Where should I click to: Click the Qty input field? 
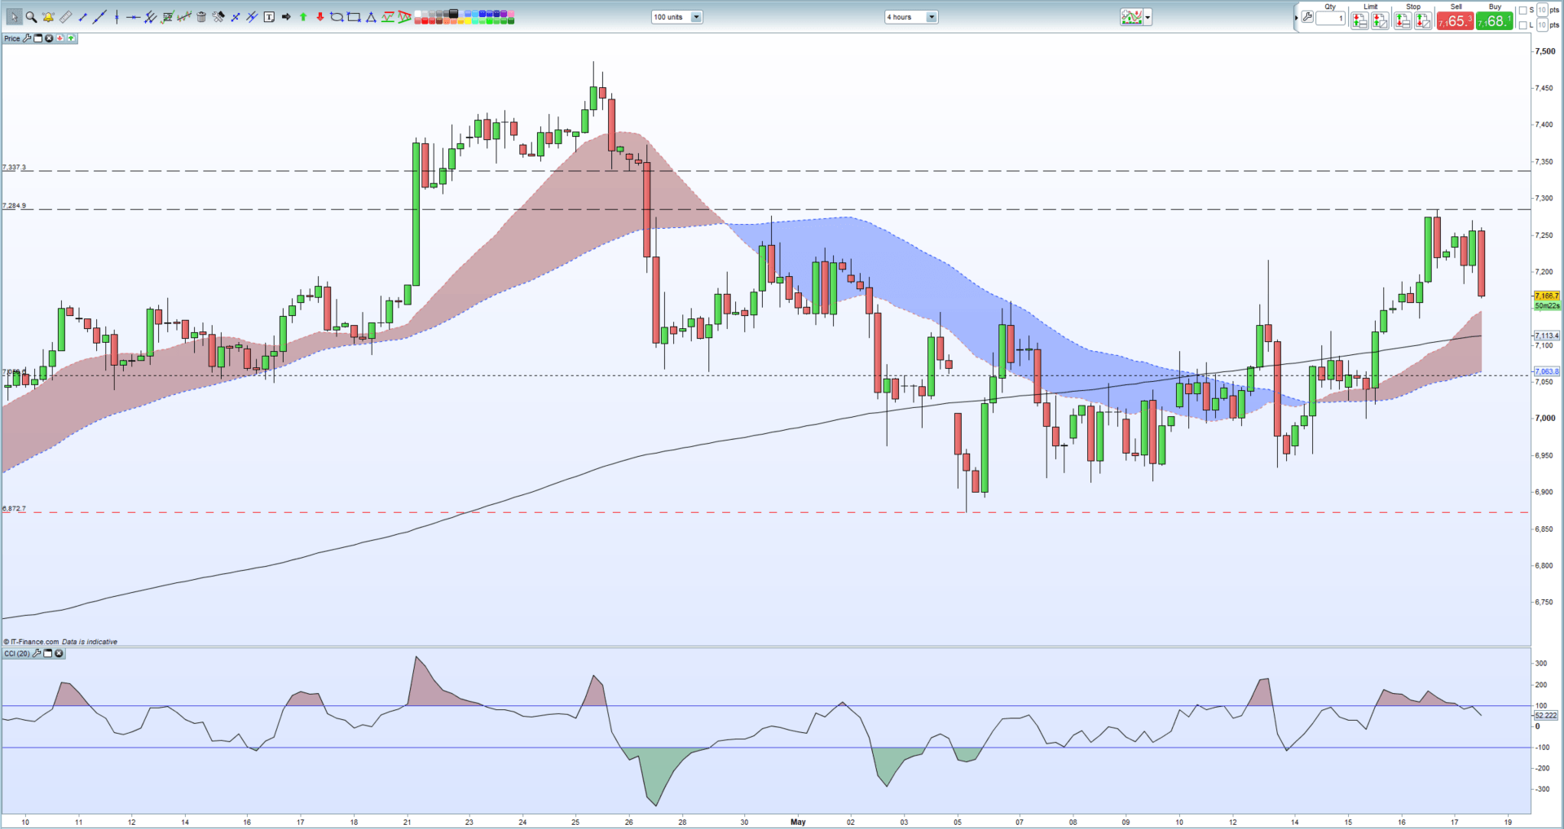pos(1330,18)
